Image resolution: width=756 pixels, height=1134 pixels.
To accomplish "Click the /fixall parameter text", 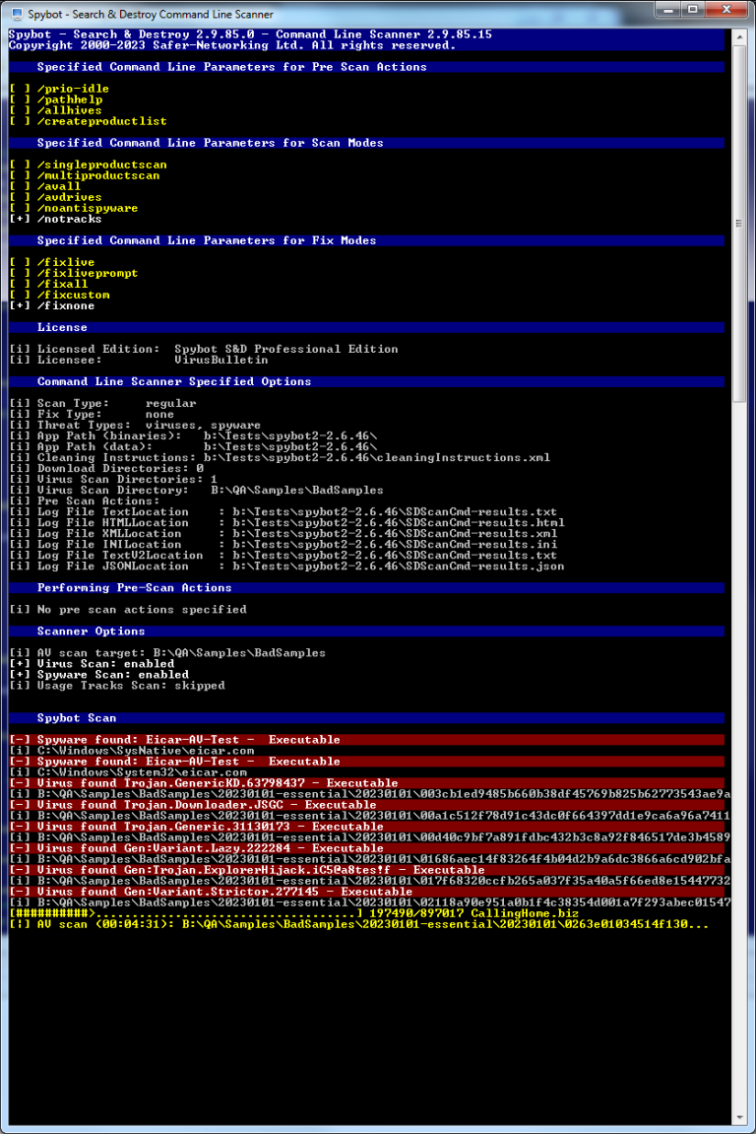I will coord(62,284).
